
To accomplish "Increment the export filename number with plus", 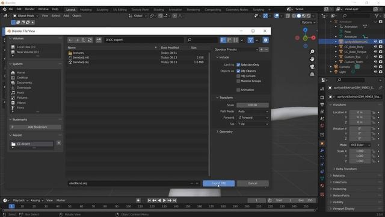I will point(197,183).
